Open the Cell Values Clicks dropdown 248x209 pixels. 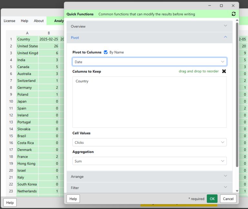click(x=150, y=142)
